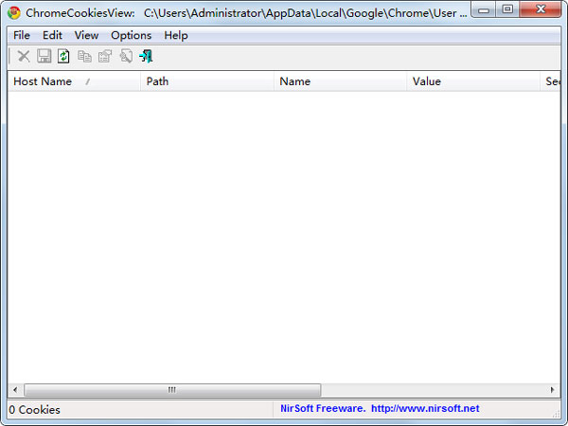Minimize the ChromeCookiesView window
Image resolution: width=568 pixels, height=426 pixels.
tap(484, 9)
